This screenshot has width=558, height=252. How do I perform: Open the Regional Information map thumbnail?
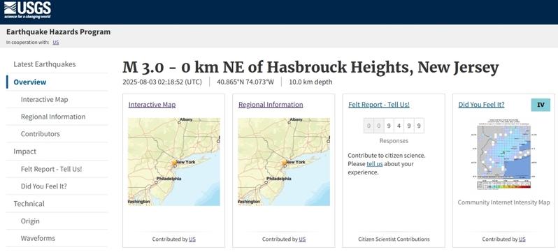point(284,162)
